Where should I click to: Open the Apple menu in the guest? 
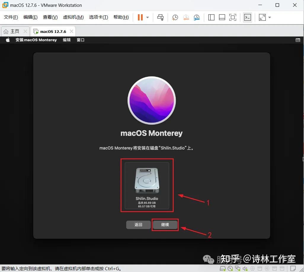(8, 40)
